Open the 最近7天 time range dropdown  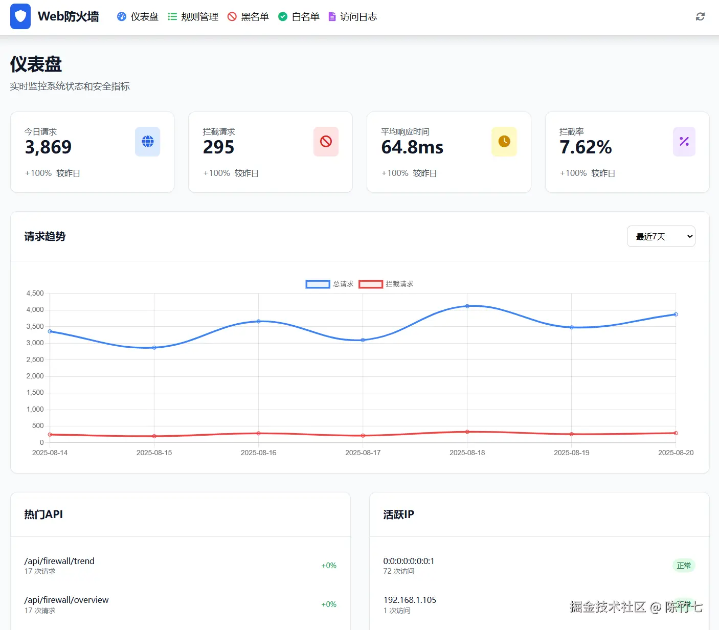661,236
